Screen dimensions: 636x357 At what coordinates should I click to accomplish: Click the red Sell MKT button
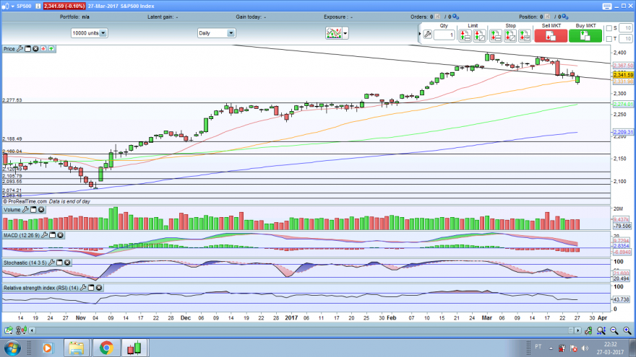551,36
